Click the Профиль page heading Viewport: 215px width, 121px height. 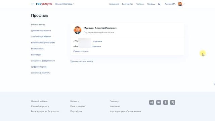click(40, 15)
